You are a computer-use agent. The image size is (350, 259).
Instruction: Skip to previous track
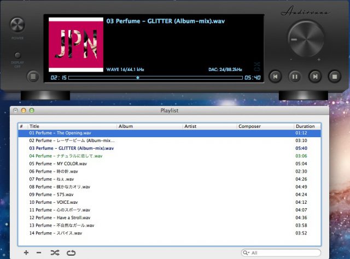275,76
